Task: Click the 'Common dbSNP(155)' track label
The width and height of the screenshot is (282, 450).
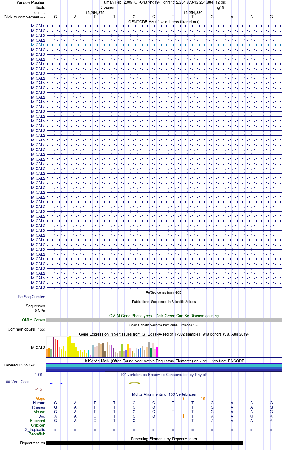Action: tap(26, 329)
